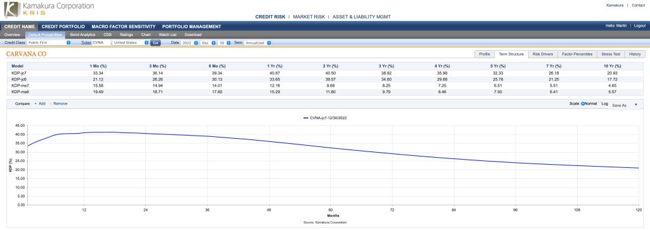Click the 10 Yr (%) column header
The height and width of the screenshot is (230, 650).
(613, 66)
